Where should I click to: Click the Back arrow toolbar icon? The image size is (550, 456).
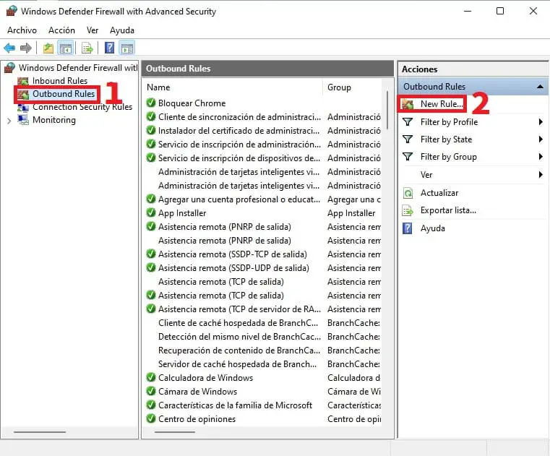click(x=9, y=48)
